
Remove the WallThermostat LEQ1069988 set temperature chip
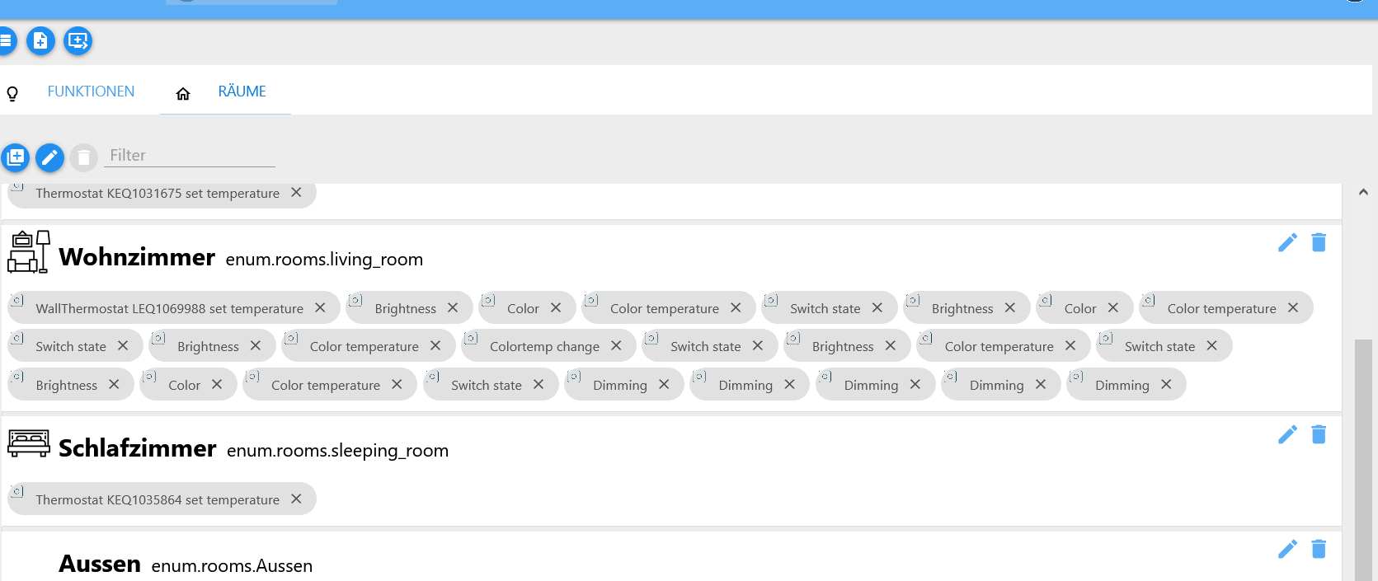point(320,307)
